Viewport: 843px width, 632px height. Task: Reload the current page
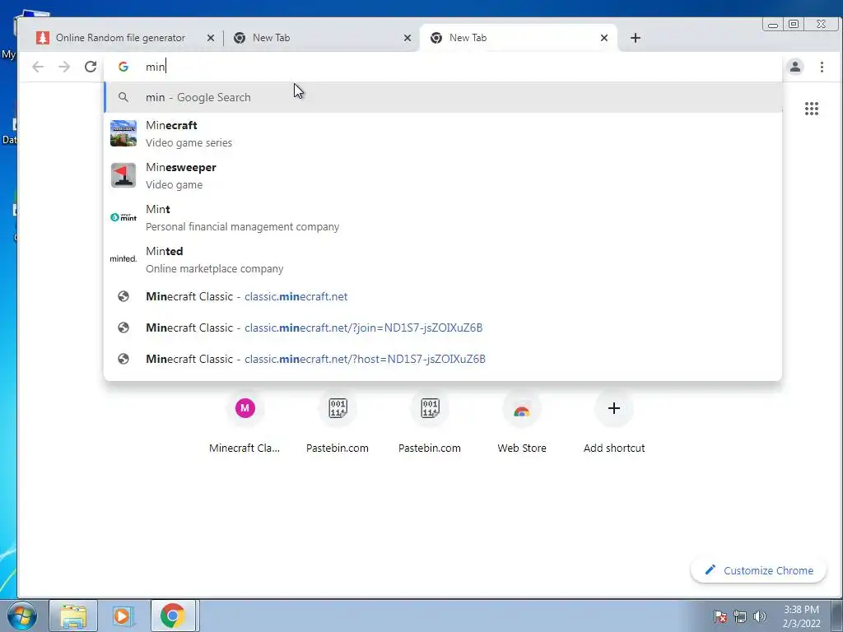(x=91, y=67)
